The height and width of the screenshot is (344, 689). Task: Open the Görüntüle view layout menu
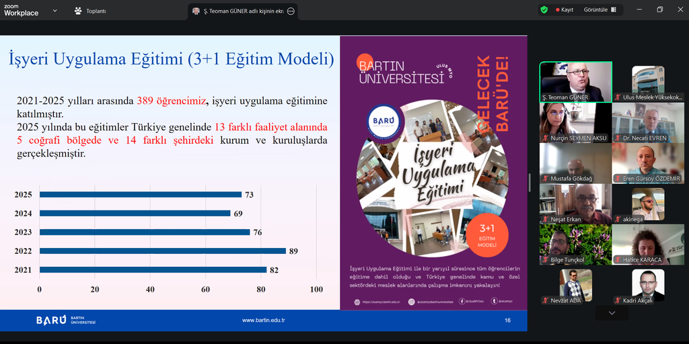coord(599,10)
